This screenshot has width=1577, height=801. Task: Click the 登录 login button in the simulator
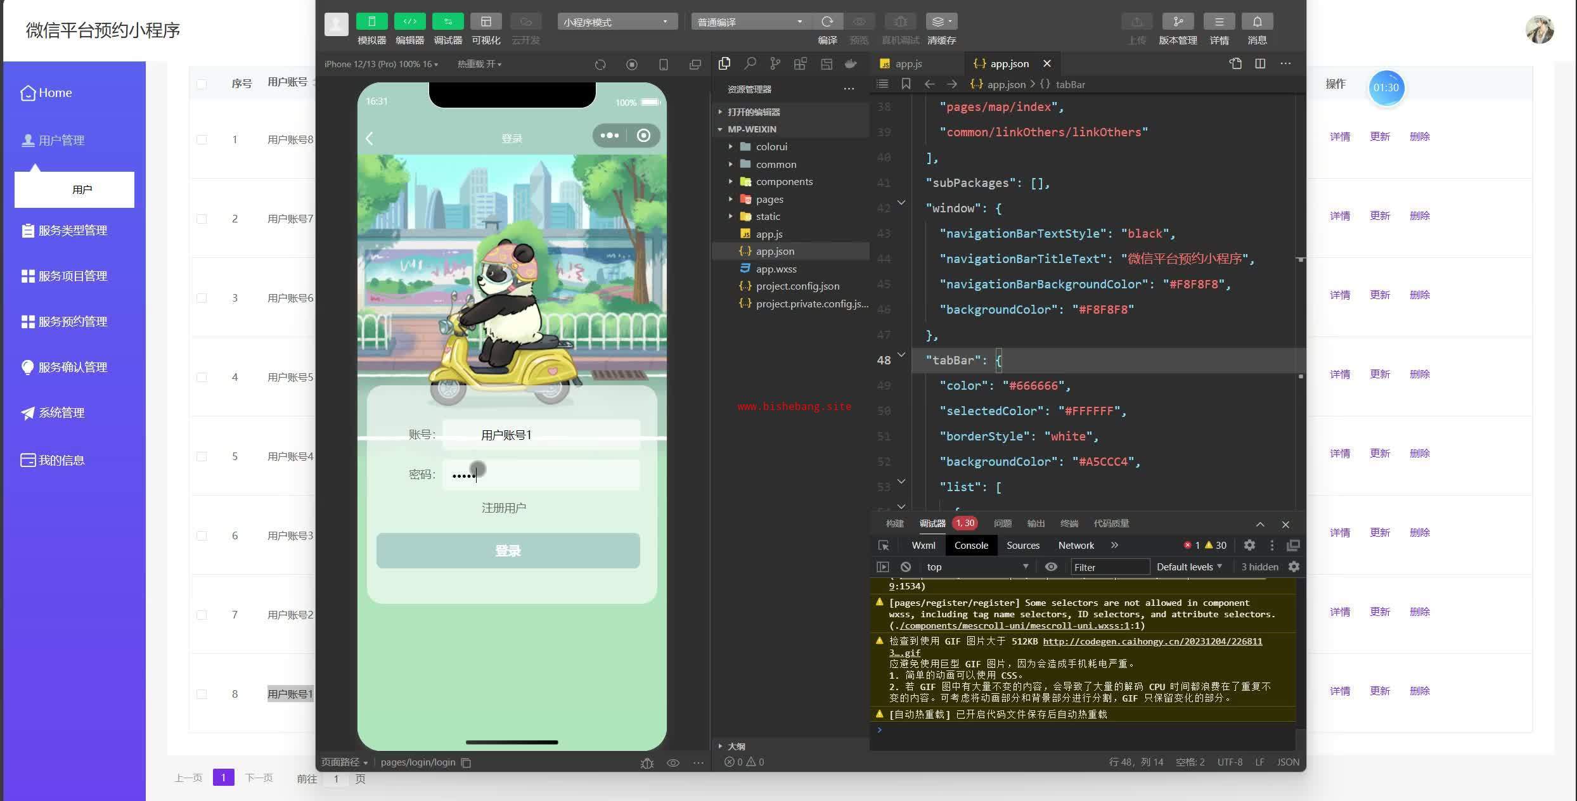pyautogui.click(x=508, y=551)
